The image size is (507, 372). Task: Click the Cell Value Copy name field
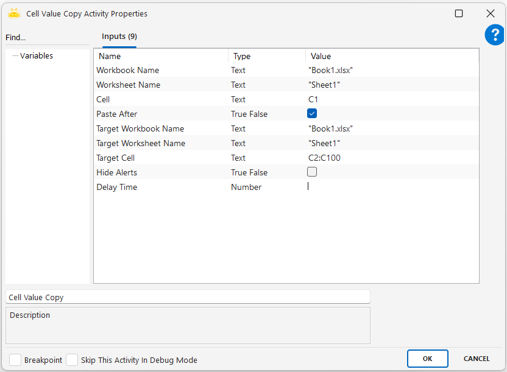[x=188, y=297]
